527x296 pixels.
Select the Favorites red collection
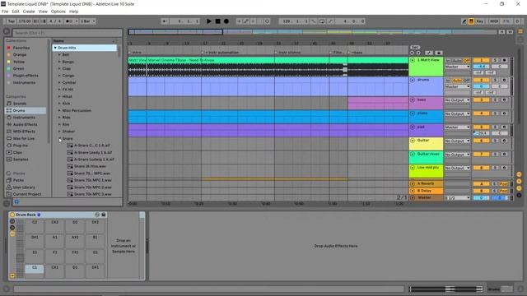click(x=21, y=48)
